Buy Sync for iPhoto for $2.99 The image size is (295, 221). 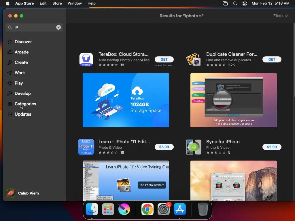tap(272, 147)
